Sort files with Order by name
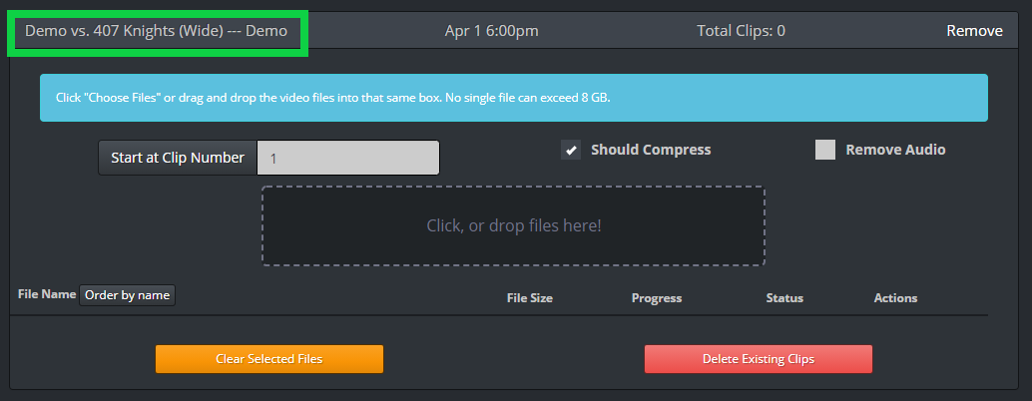1032x401 pixels. pos(128,296)
